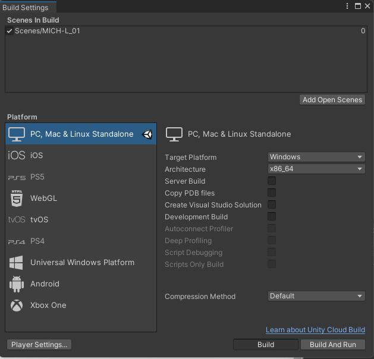Open the Compression Method dropdown

pos(316,296)
